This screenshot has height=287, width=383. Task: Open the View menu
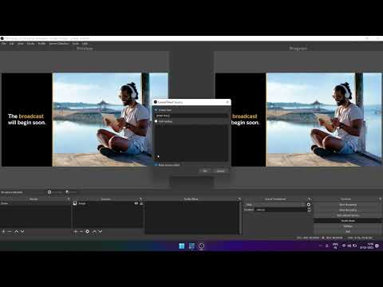21,44
